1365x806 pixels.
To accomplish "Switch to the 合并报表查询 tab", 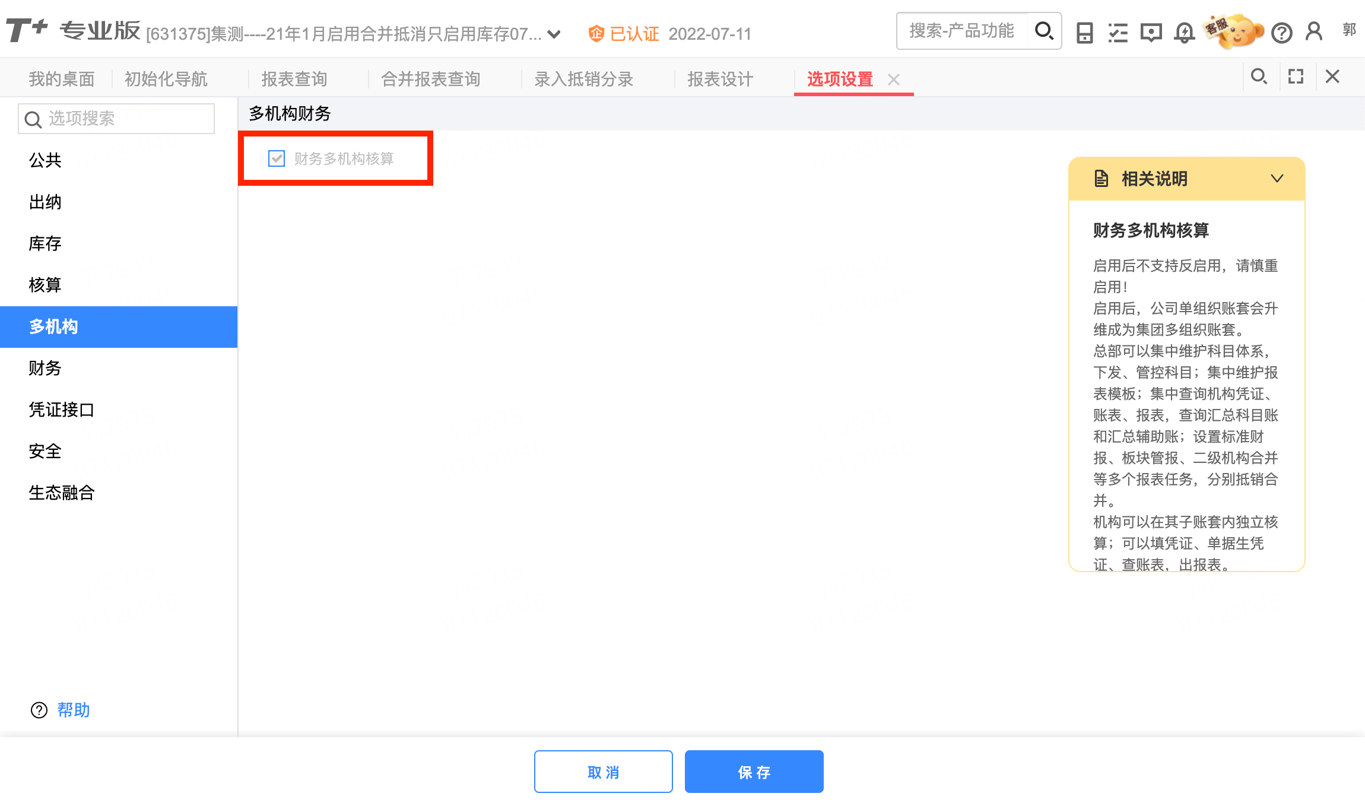I will tap(430, 79).
